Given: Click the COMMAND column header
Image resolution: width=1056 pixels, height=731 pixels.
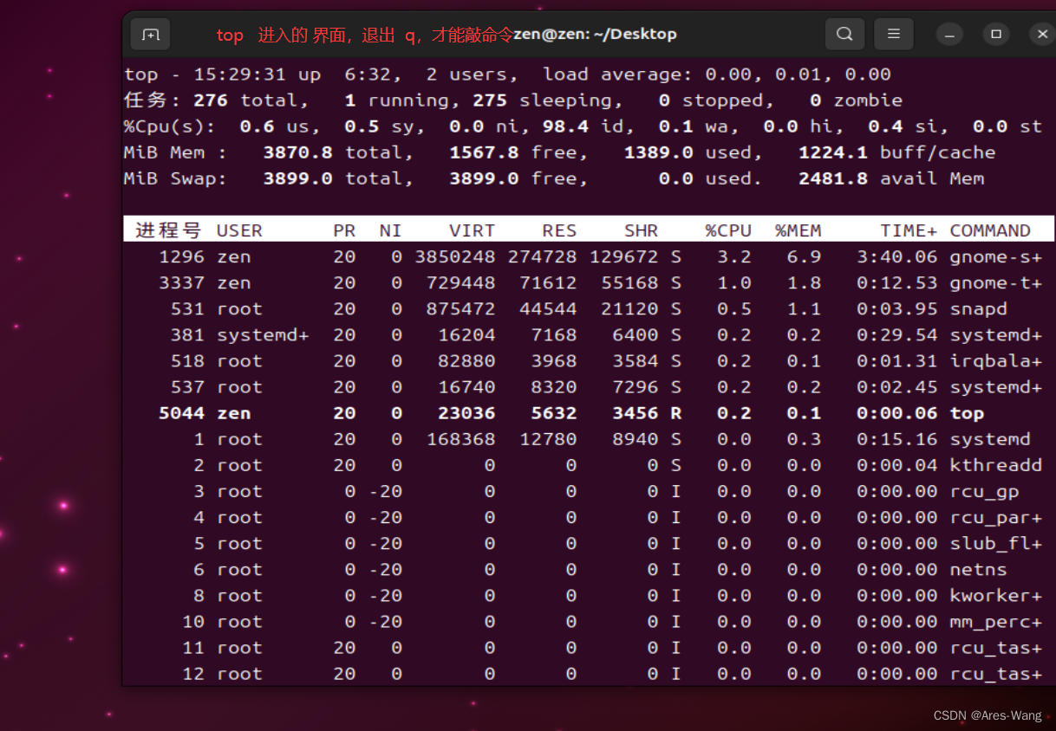Looking at the screenshot, I should coord(990,230).
